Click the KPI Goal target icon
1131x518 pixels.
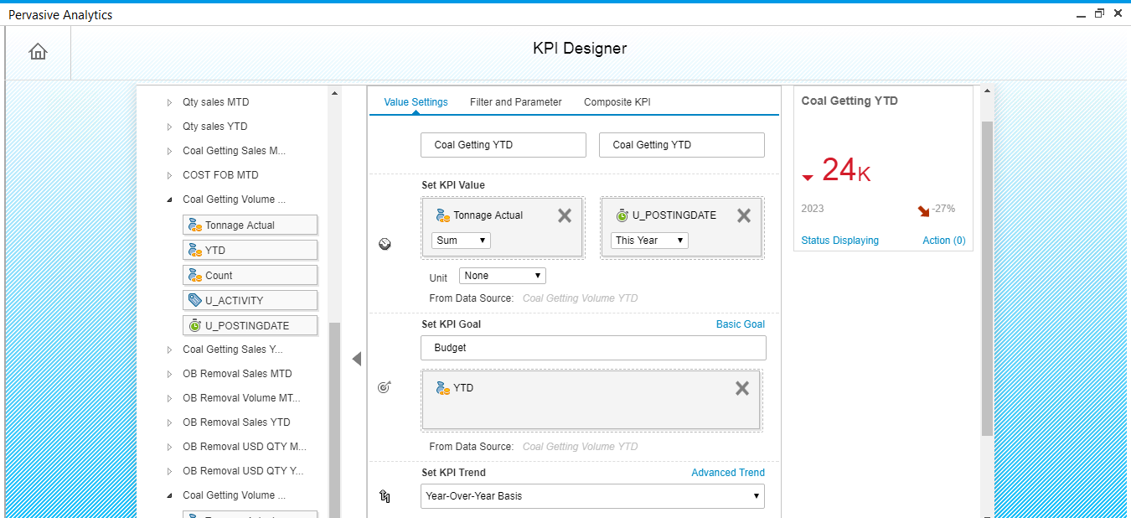tap(385, 387)
